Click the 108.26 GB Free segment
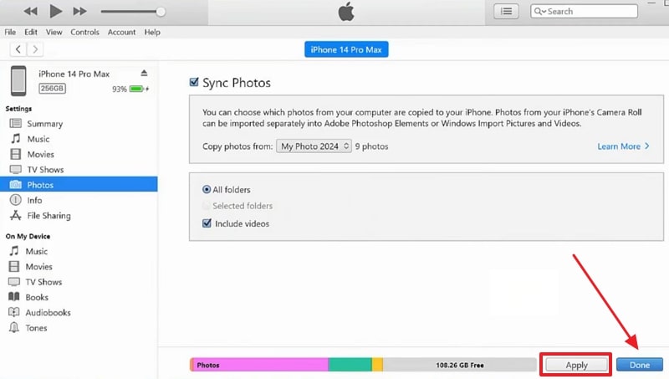 click(460, 365)
